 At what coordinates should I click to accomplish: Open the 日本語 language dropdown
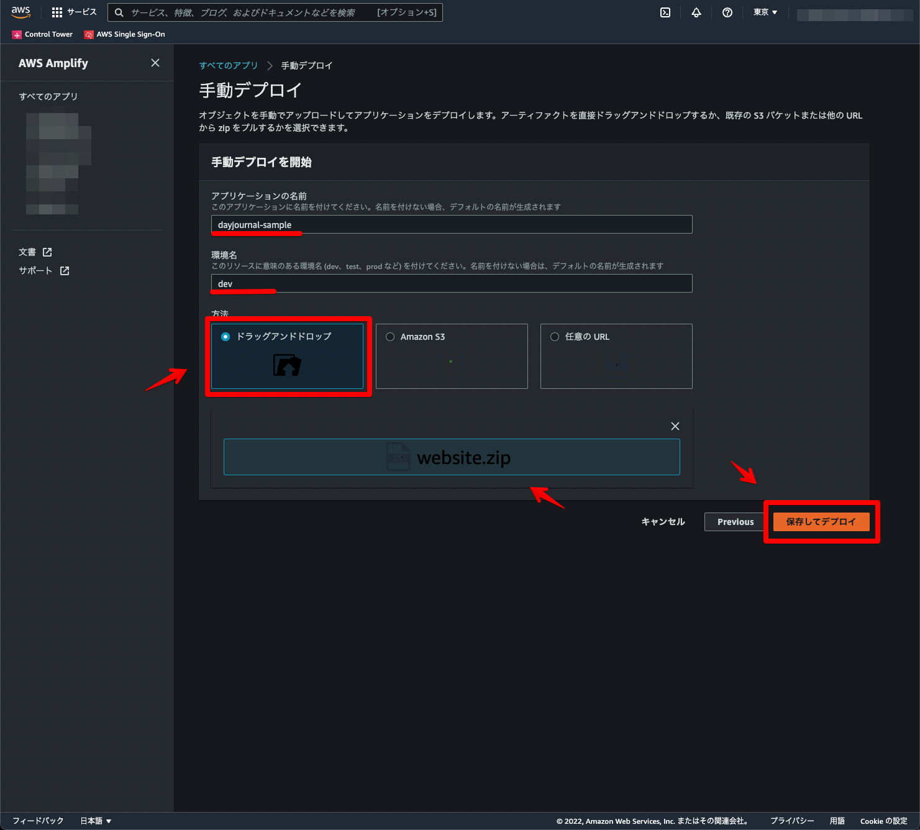94,821
